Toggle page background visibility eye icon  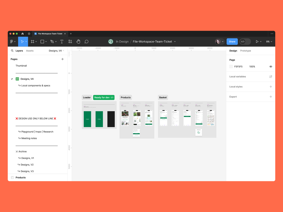pos(270,66)
